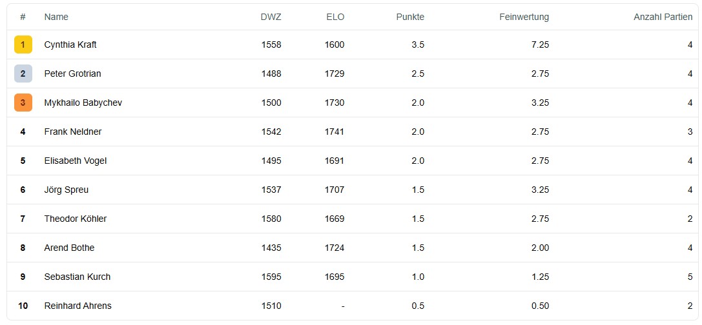Click the # rank column header
The height and width of the screenshot is (325, 702).
(x=23, y=17)
